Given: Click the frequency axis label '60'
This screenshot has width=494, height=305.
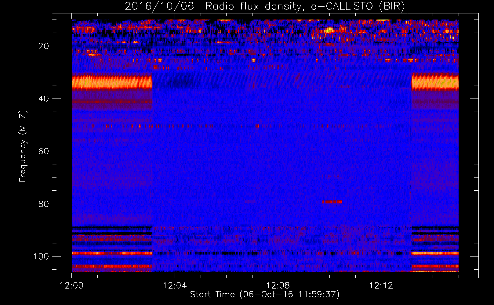Looking at the screenshot, I should [x=44, y=151].
